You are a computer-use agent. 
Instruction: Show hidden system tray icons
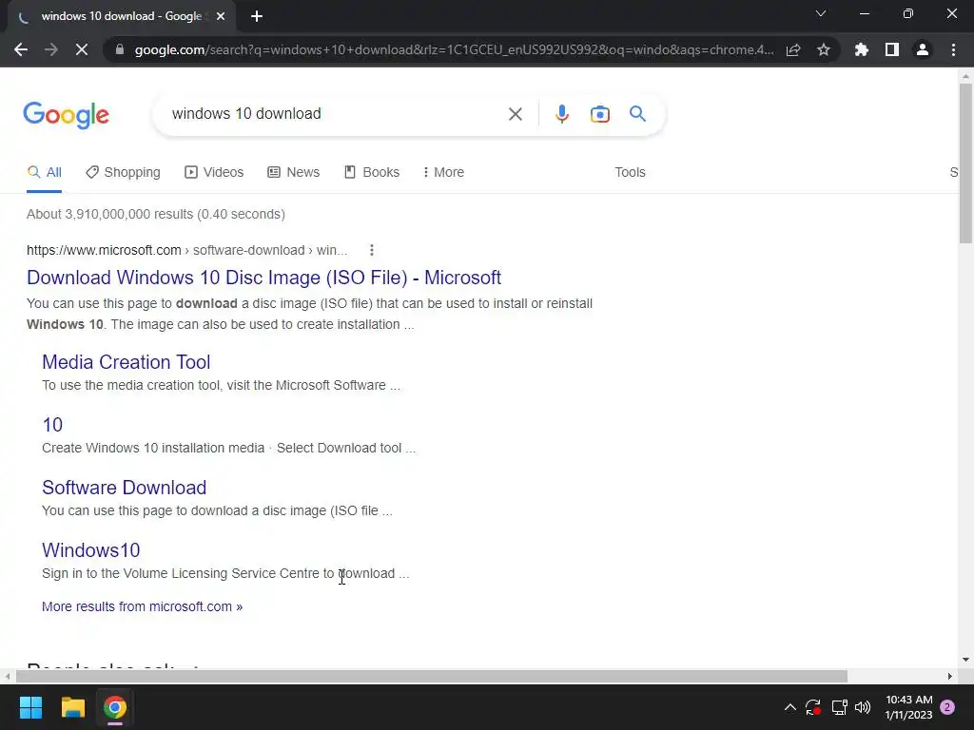pyautogui.click(x=790, y=707)
